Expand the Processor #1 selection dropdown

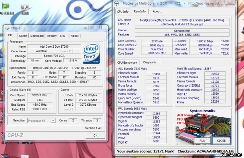[x=53, y=121]
